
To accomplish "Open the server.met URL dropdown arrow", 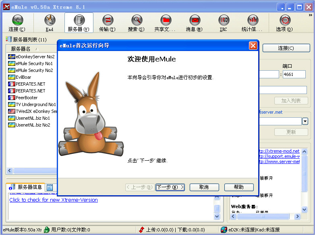I will [305, 121].
